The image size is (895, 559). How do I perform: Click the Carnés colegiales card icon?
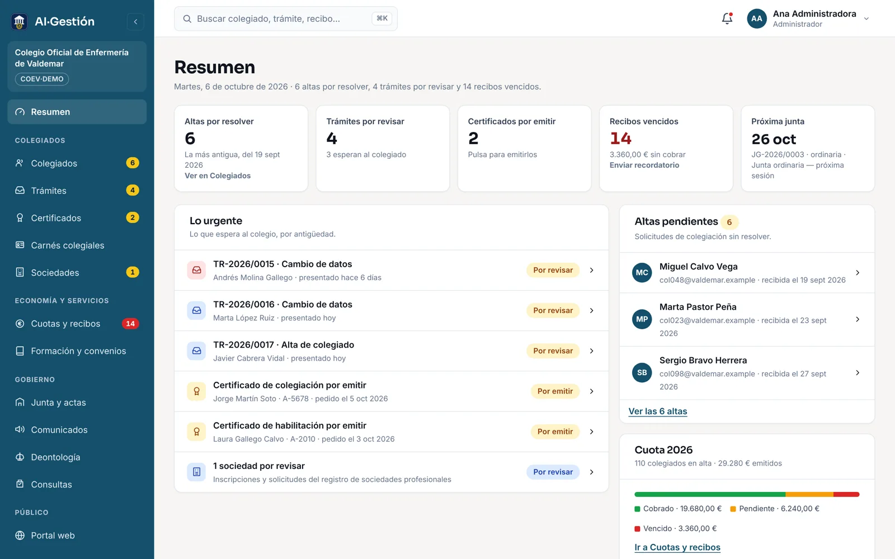point(20,245)
